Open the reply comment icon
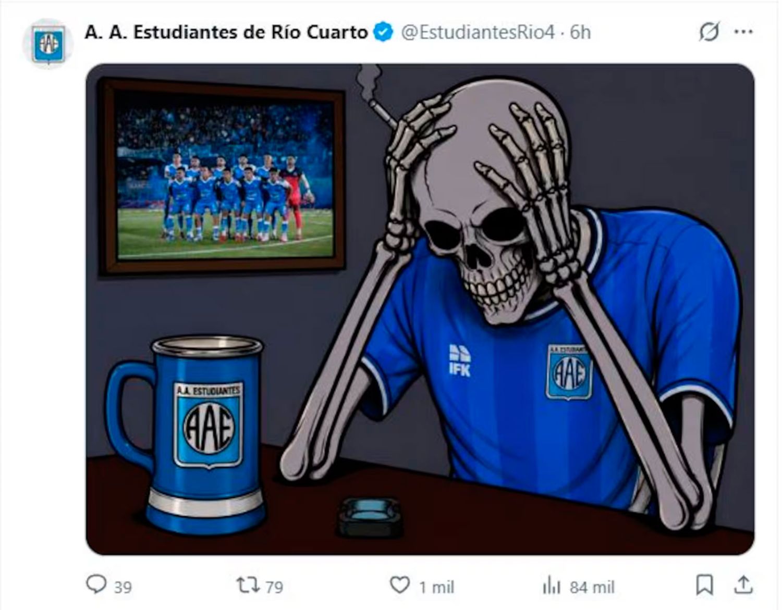This screenshot has height=610, width=782. point(96,584)
